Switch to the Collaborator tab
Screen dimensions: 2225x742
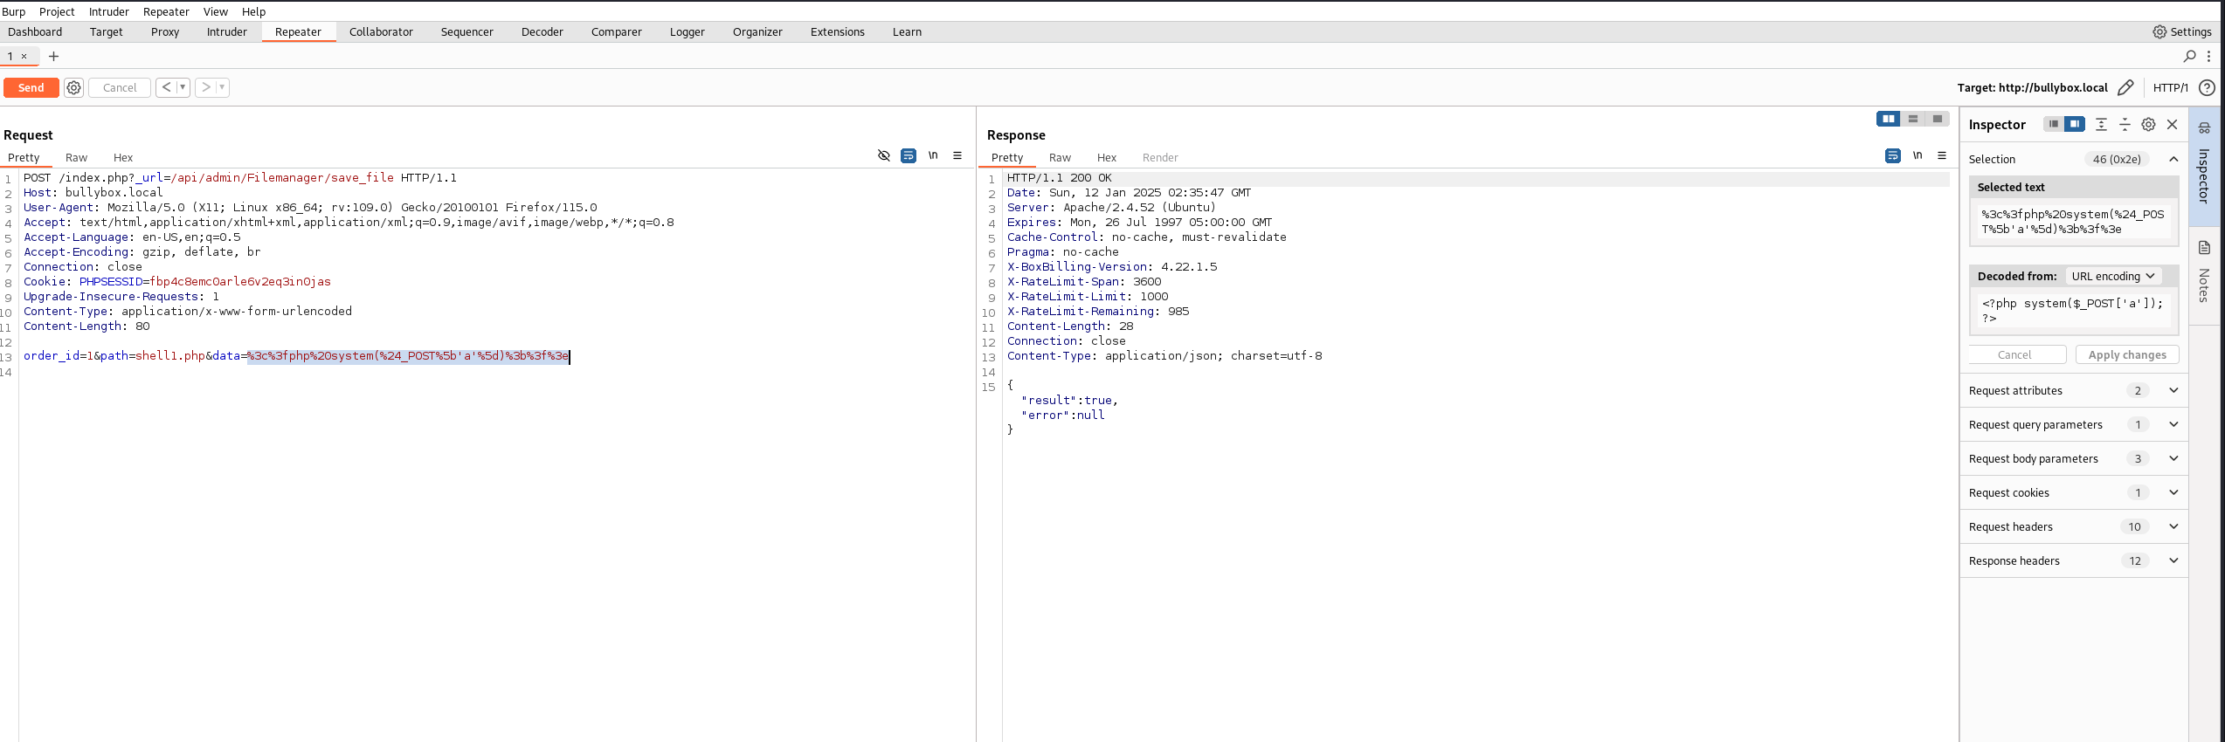pyautogui.click(x=381, y=31)
